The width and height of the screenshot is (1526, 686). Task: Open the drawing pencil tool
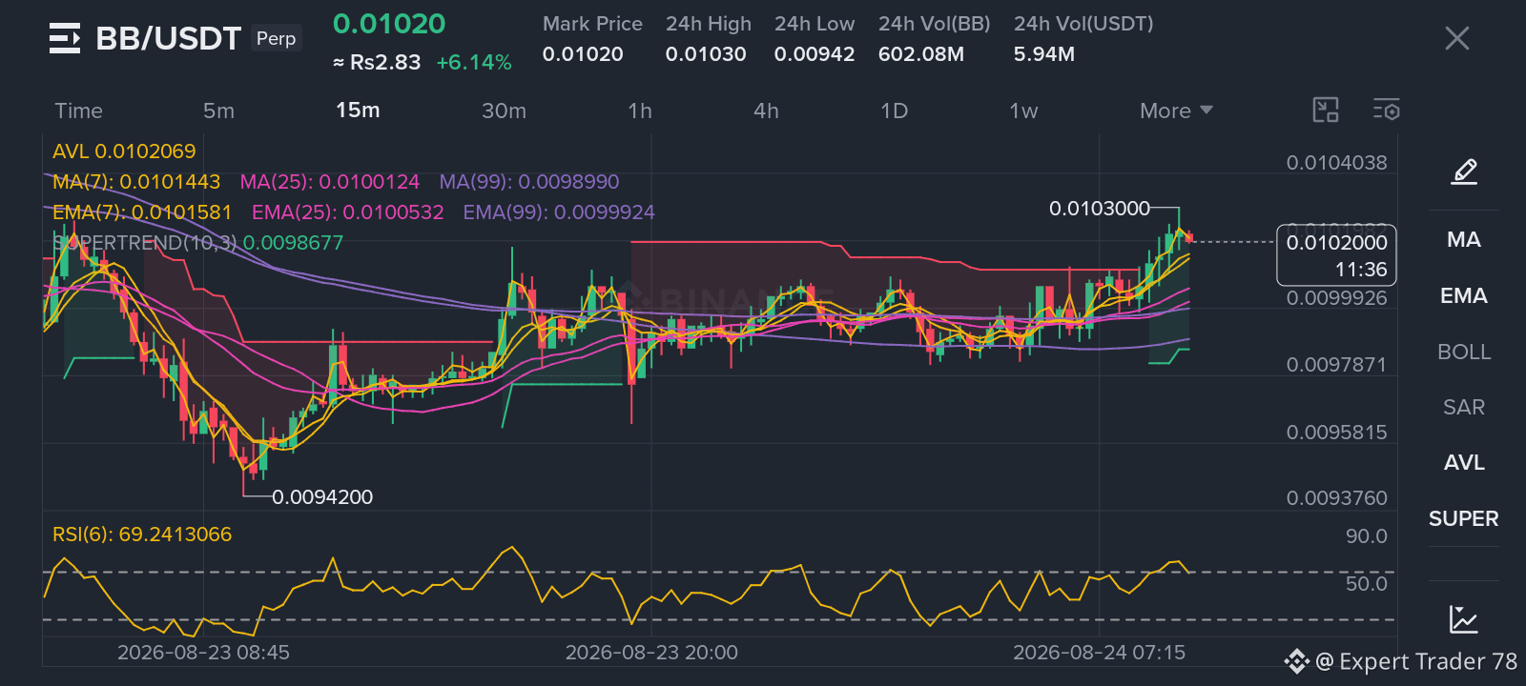[1464, 171]
